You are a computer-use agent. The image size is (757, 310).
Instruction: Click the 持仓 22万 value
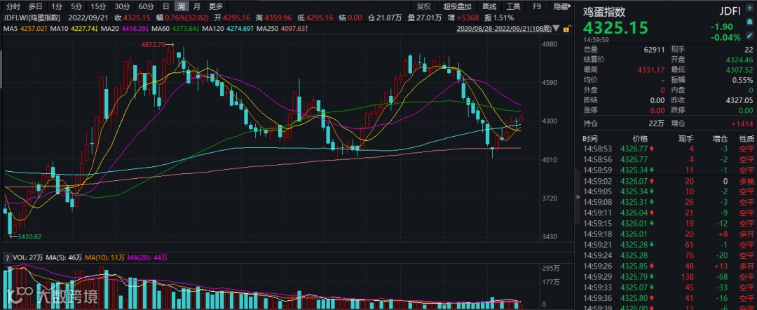tap(657, 123)
